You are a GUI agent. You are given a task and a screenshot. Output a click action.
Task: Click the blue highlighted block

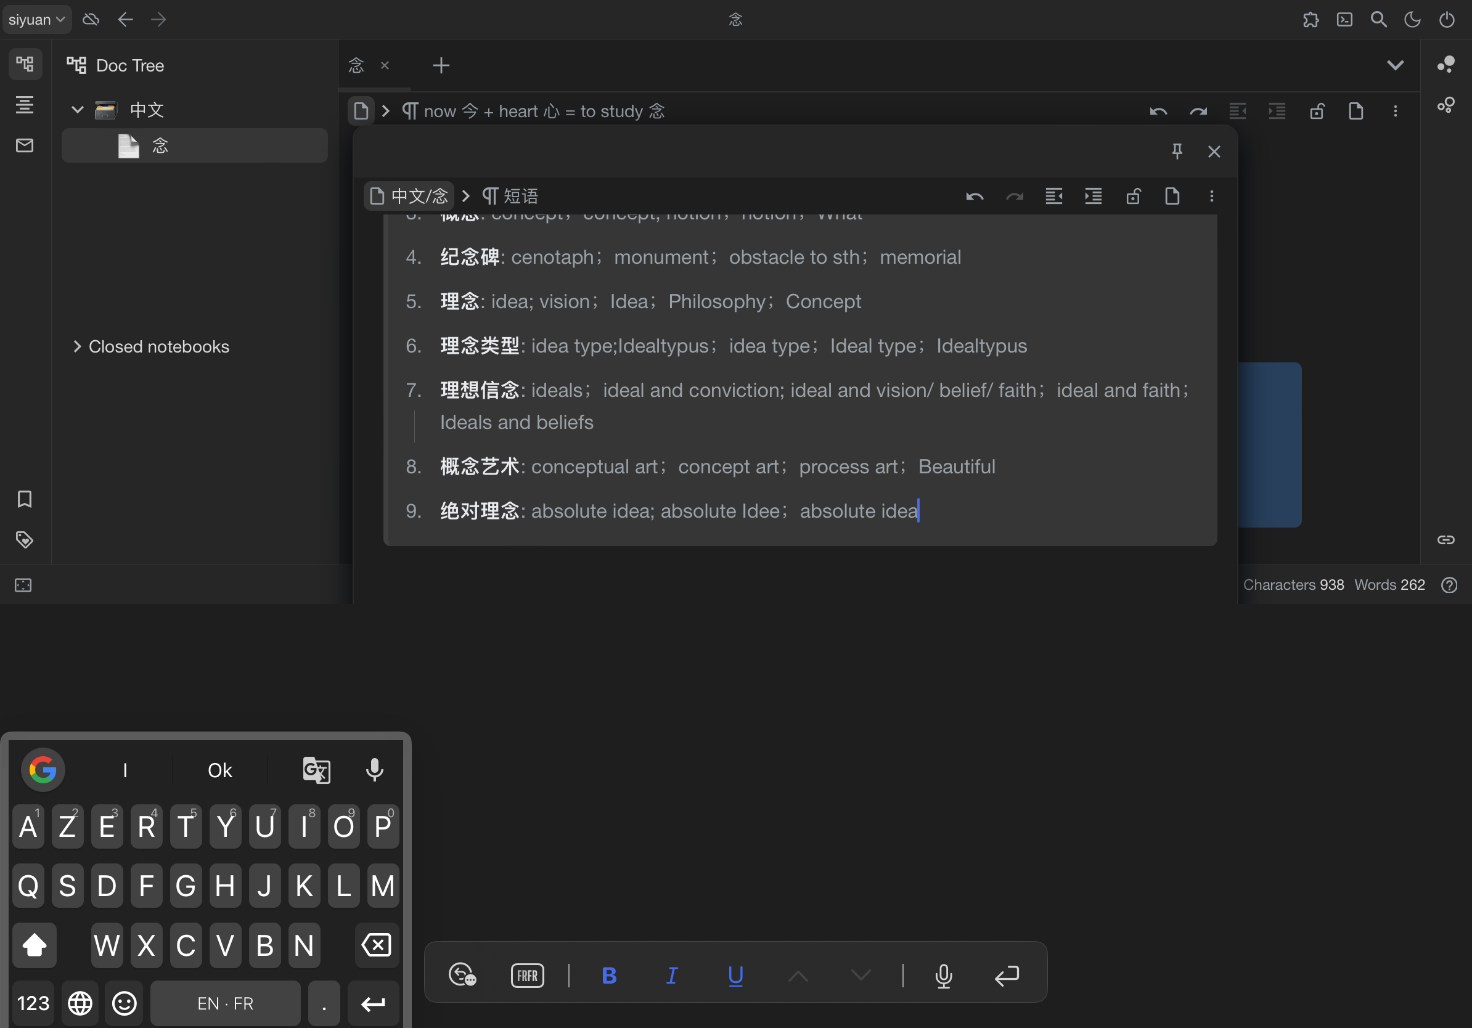[1269, 445]
